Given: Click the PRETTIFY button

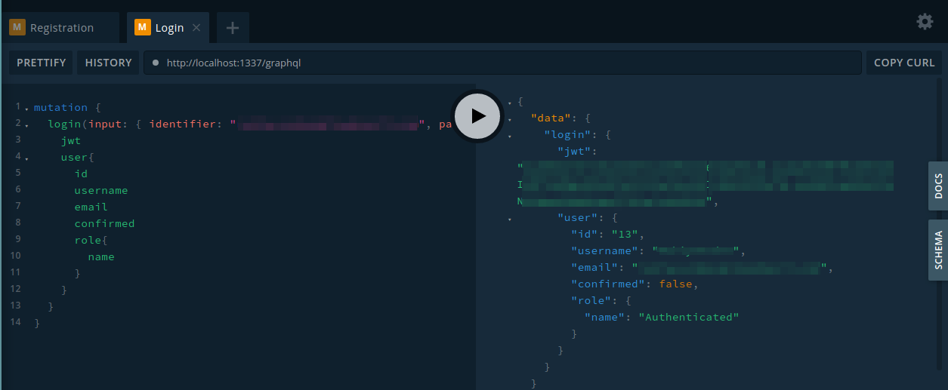Looking at the screenshot, I should point(42,63).
